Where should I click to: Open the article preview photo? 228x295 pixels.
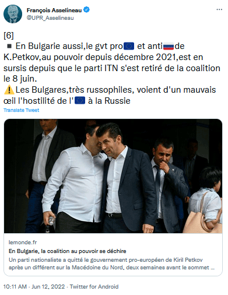click(113, 176)
